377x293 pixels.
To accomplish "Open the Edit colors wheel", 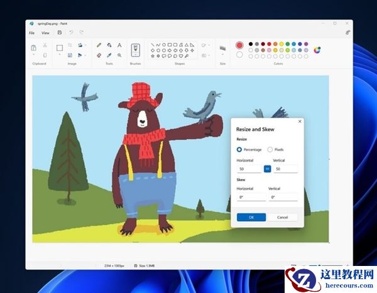I will (317, 50).
